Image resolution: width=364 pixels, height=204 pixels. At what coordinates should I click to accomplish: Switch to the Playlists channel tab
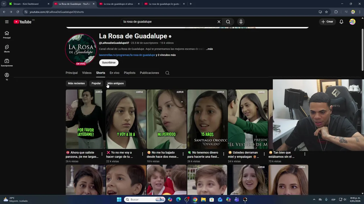[x=130, y=73]
